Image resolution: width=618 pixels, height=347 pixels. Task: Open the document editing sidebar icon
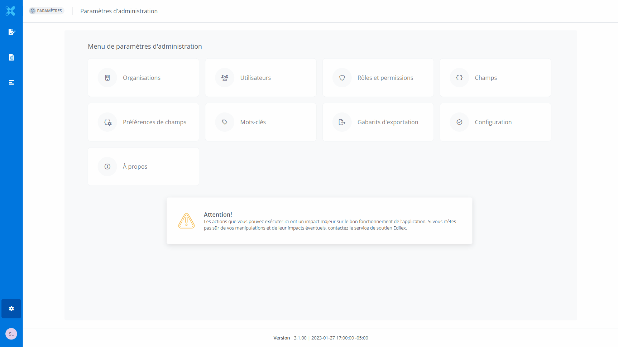tap(11, 32)
